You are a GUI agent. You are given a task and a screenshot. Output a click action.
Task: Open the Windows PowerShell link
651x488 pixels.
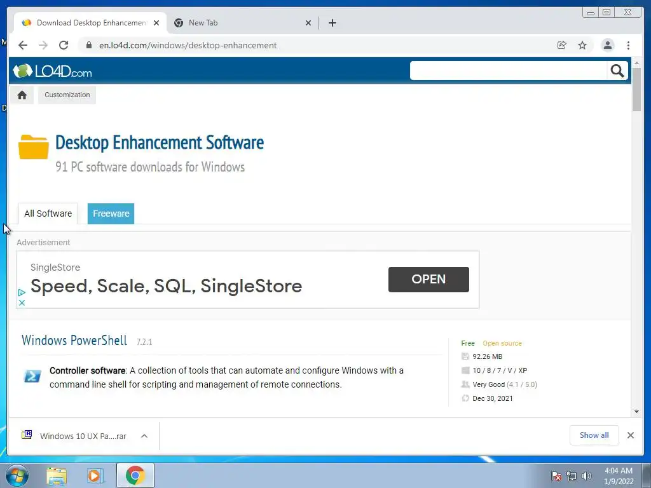[x=74, y=341]
